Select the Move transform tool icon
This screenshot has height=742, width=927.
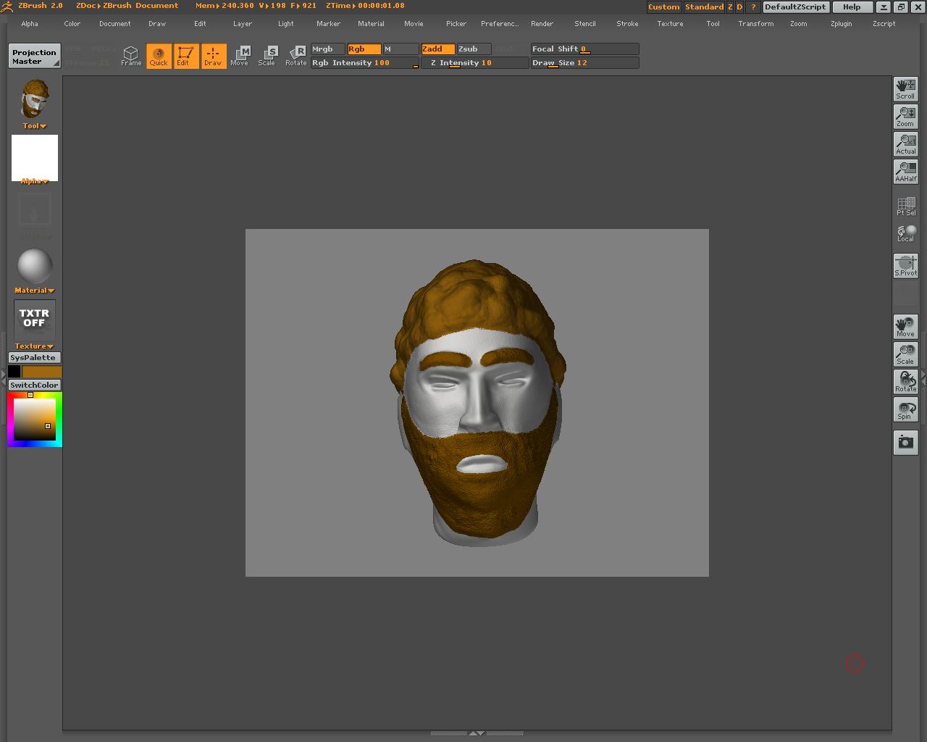[240, 56]
